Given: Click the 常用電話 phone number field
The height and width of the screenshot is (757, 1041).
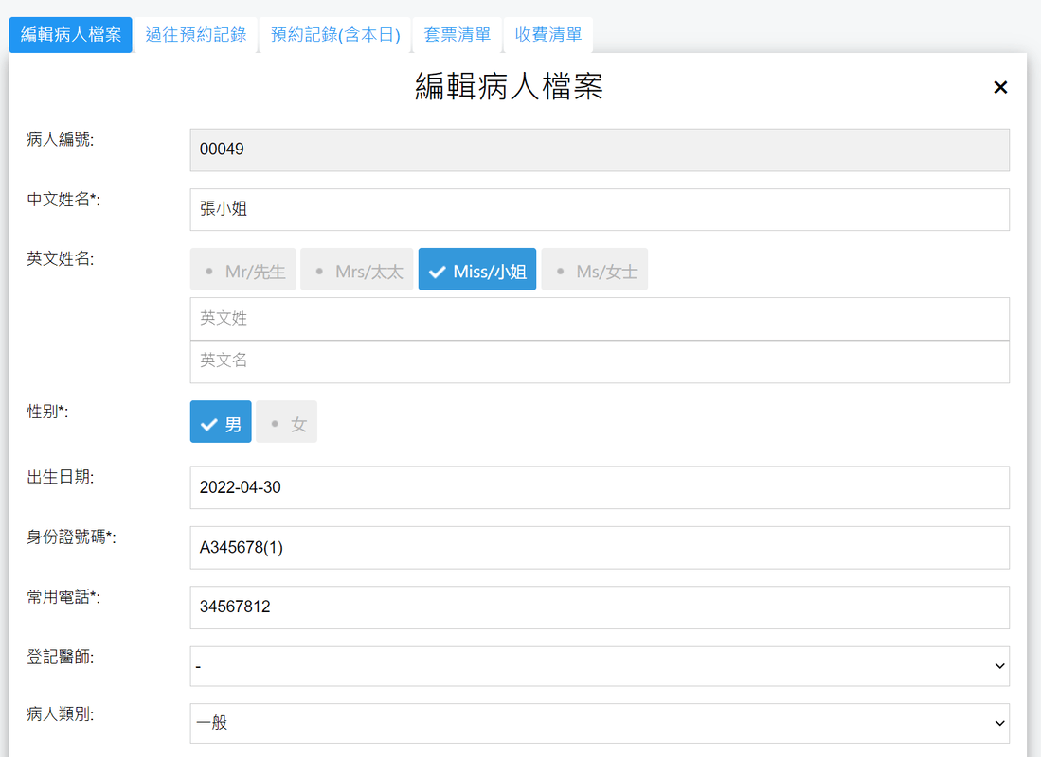Looking at the screenshot, I should pos(599,607).
